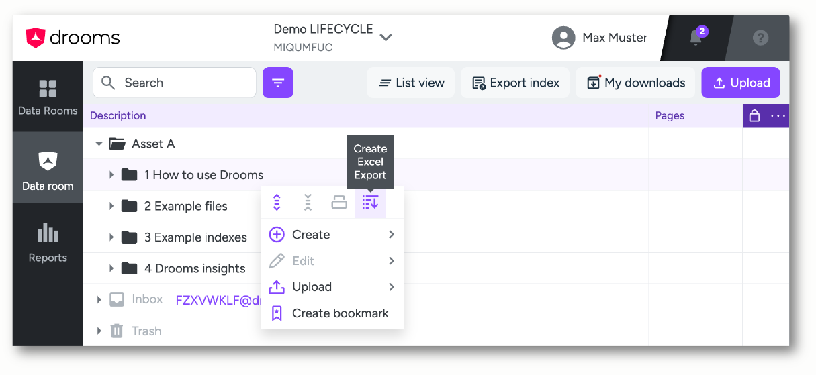Expand the Trash row
Viewport: 816px width, 375px height.
(99, 331)
